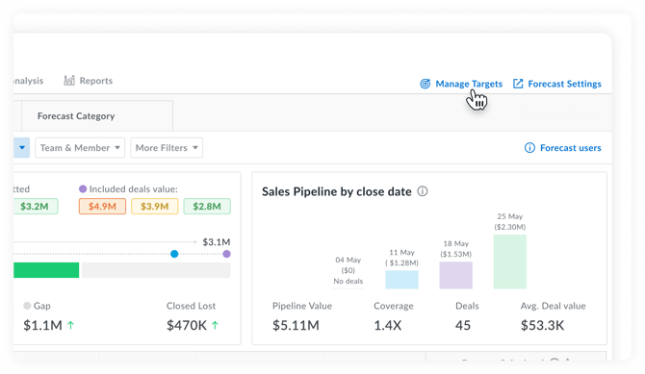
Task: Click the green arrow beside $1.1M Gap
Action: (x=70, y=325)
